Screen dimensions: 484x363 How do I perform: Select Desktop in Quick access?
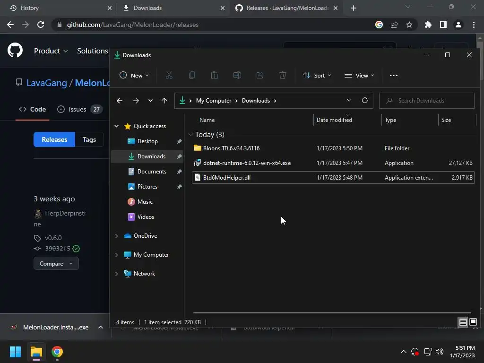click(x=147, y=141)
